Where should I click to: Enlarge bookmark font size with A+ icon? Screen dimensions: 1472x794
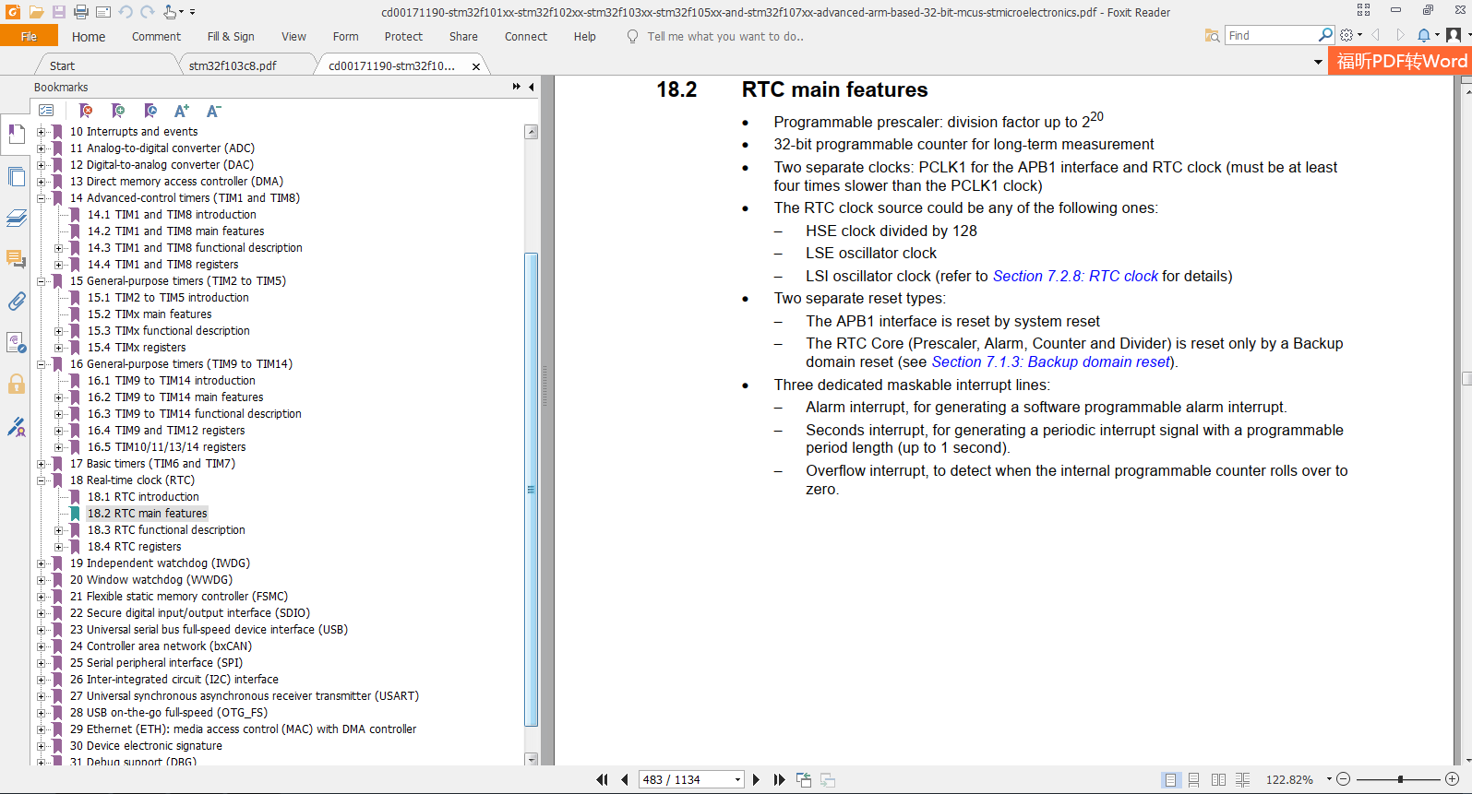point(182,111)
